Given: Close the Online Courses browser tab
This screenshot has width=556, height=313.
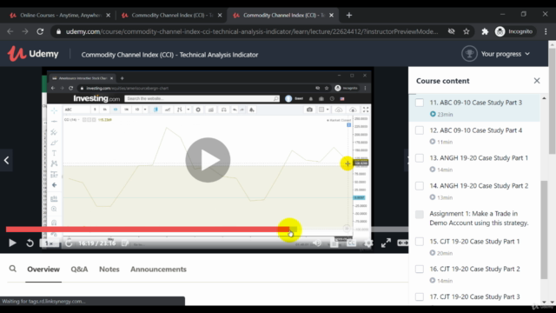Looking at the screenshot, I should coord(108,16).
